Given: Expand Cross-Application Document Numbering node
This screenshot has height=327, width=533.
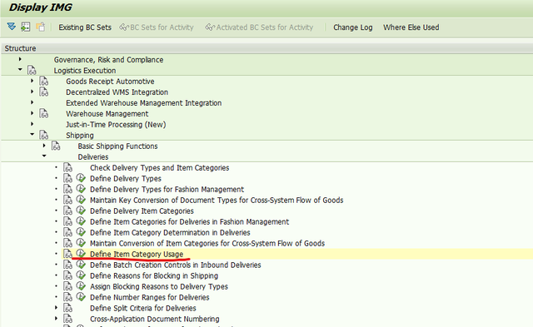Looking at the screenshot, I should (x=57, y=319).
